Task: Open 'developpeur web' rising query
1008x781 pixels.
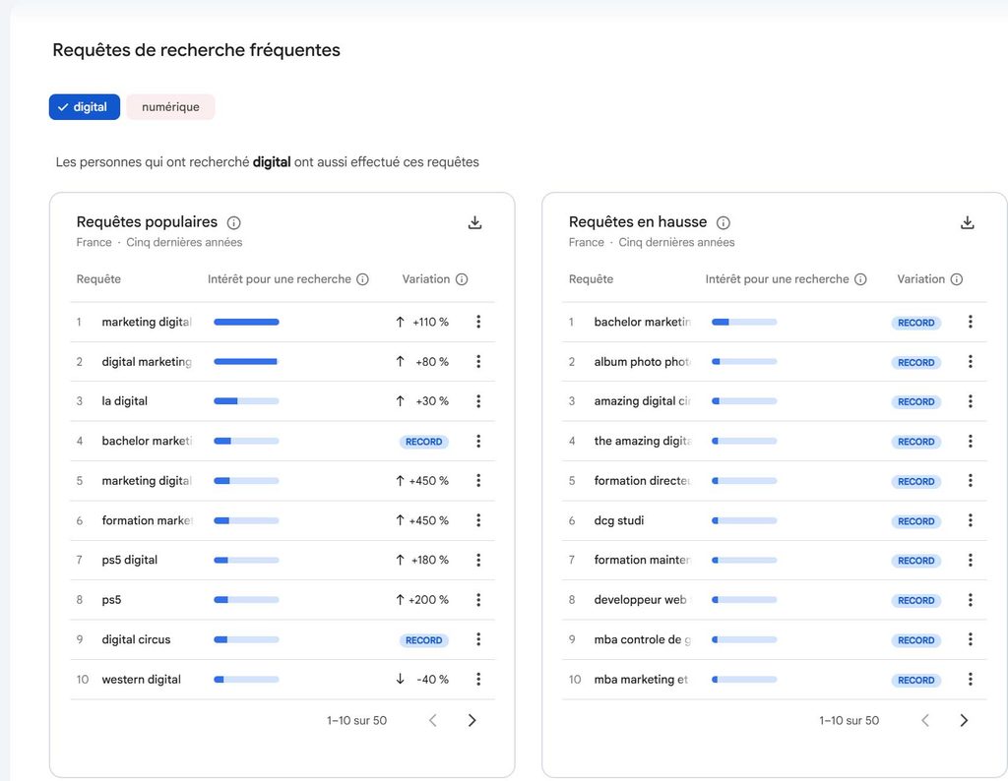Action: (640, 600)
